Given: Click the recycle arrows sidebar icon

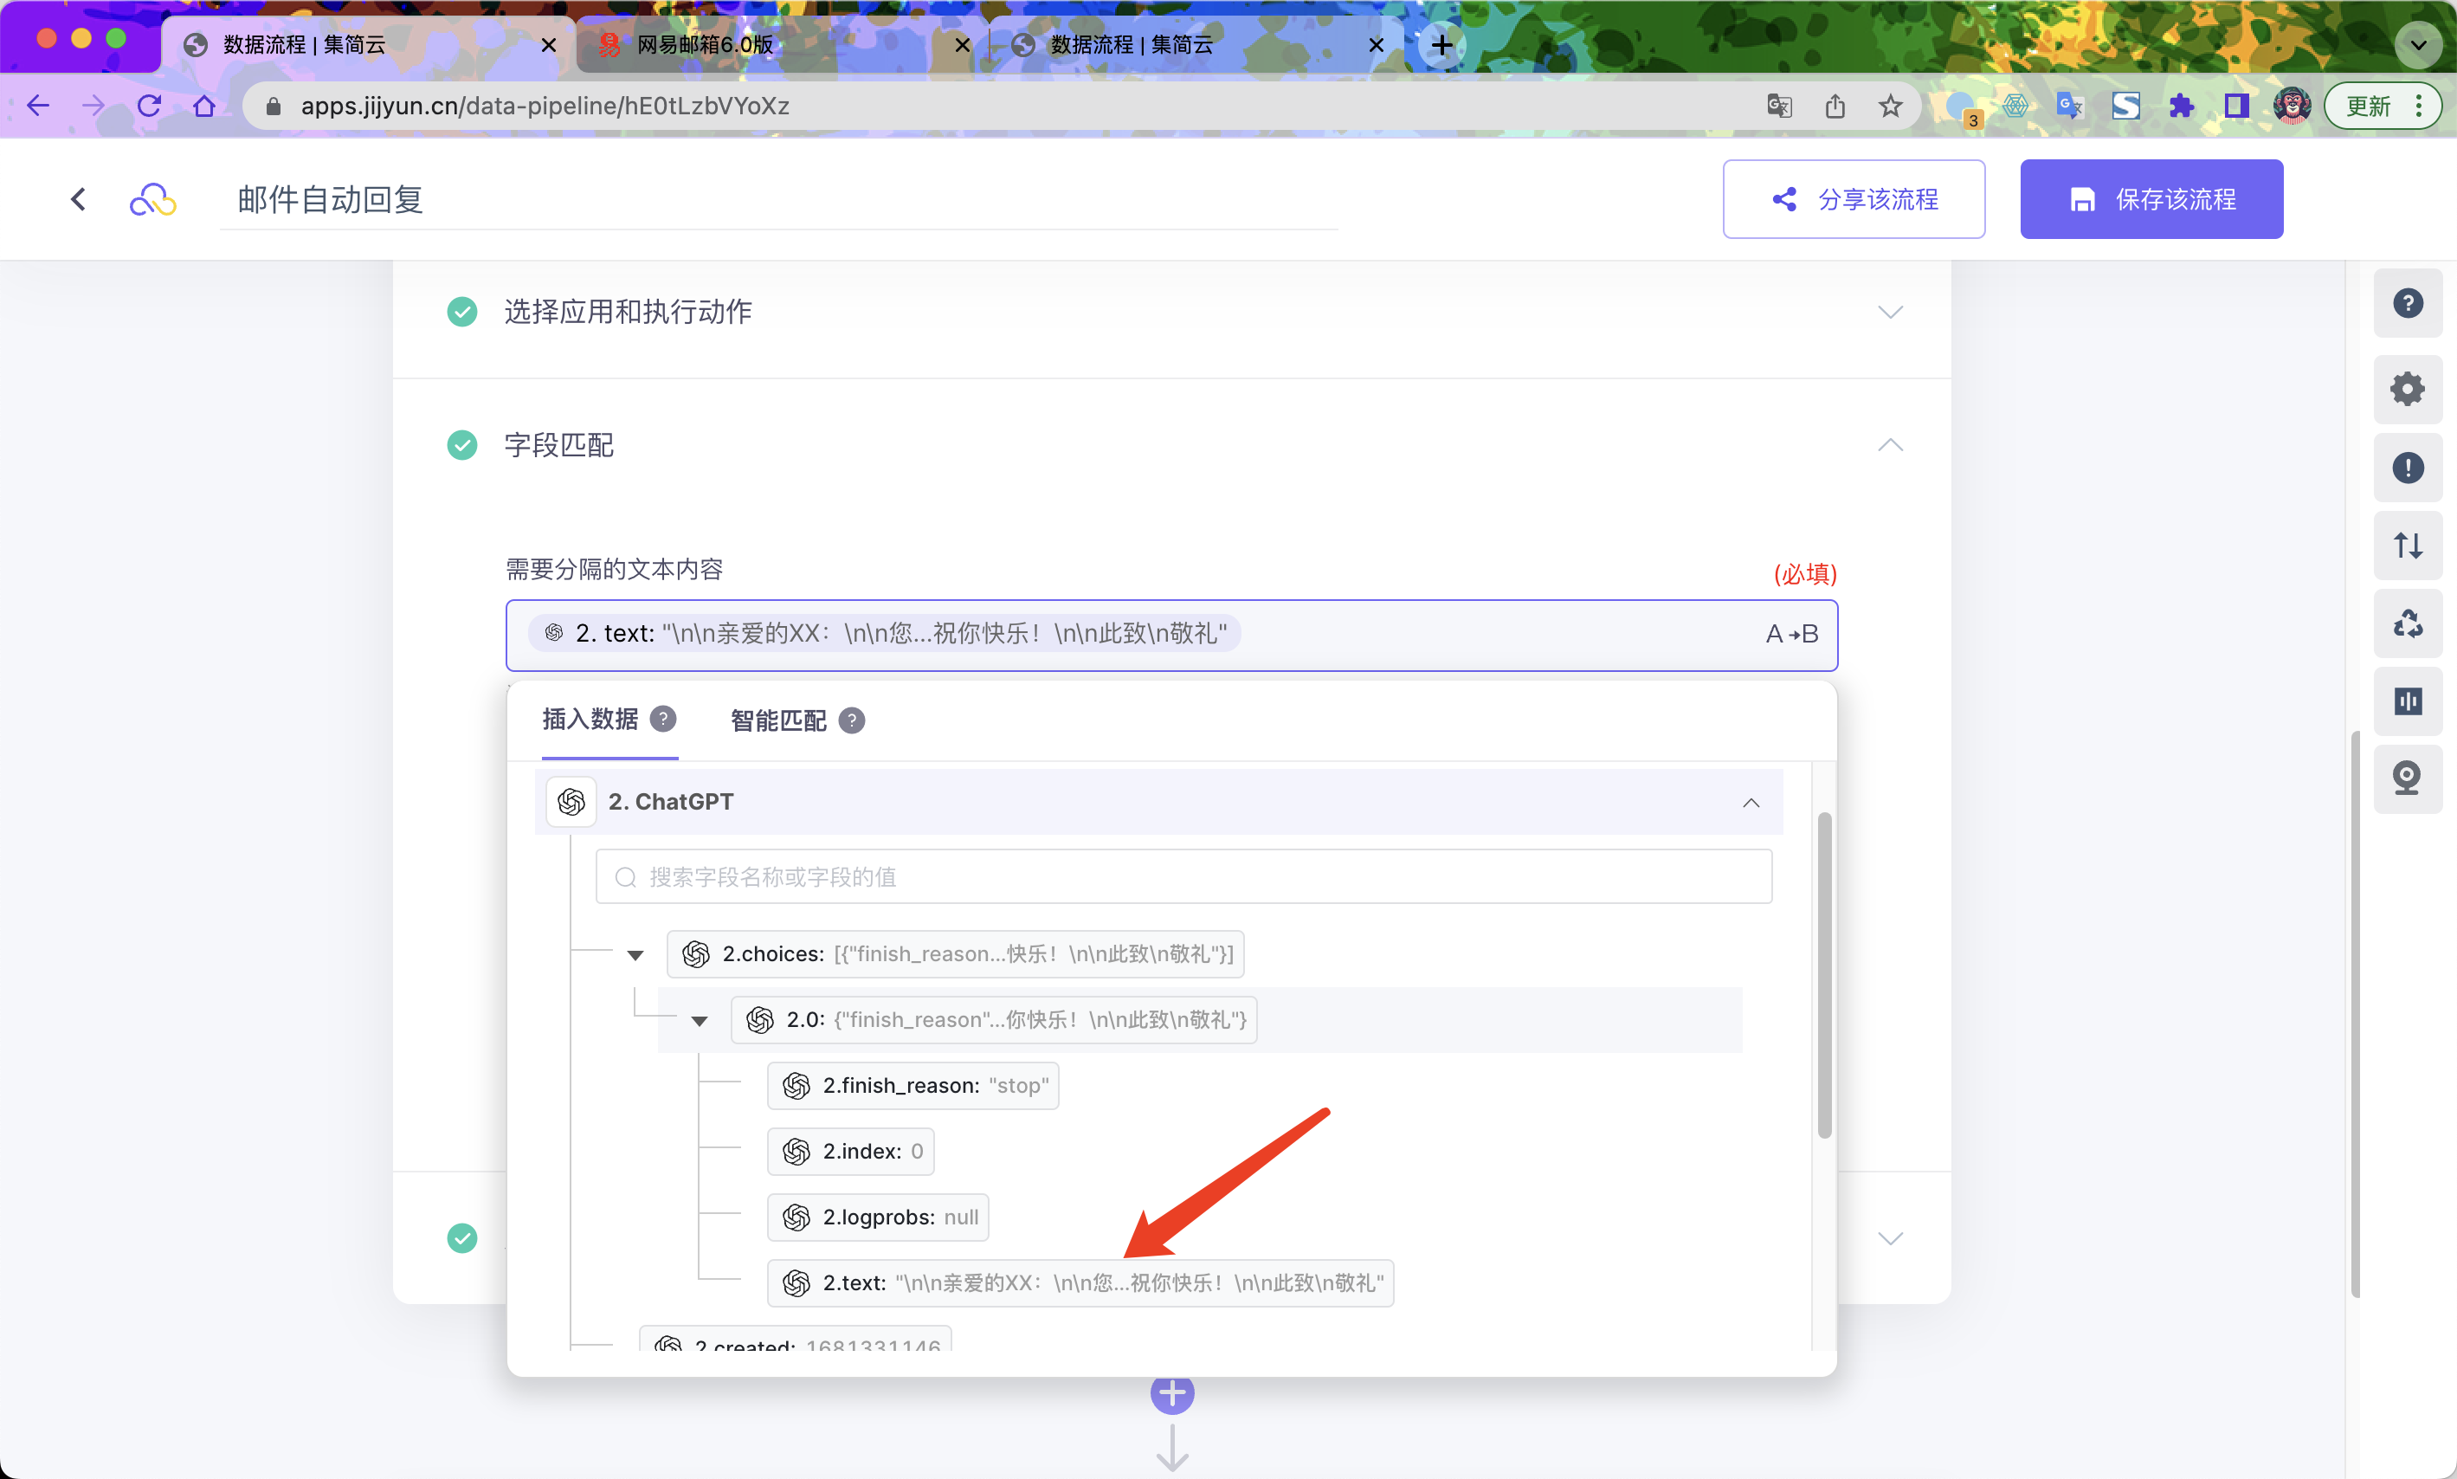Looking at the screenshot, I should coord(2407,623).
